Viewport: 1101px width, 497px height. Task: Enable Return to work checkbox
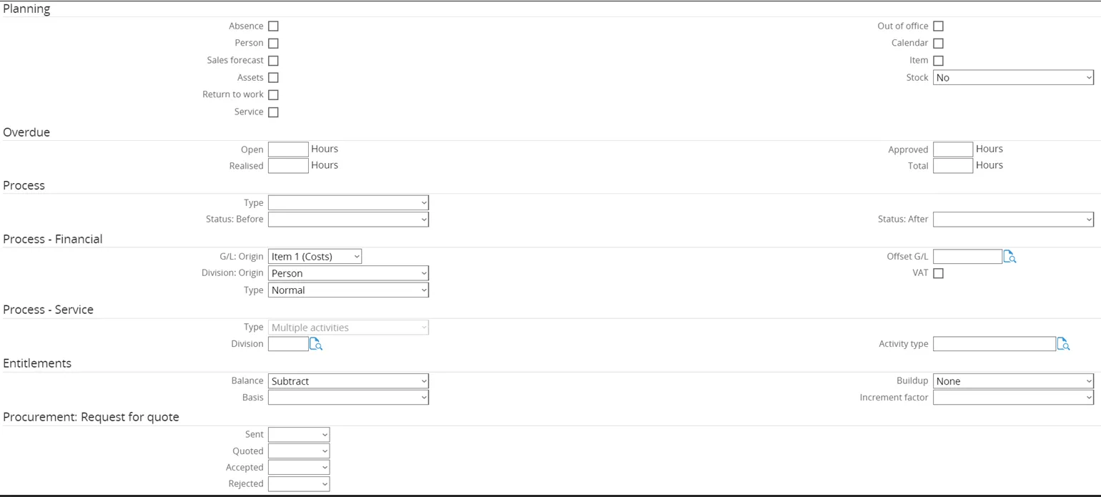[x=273, y=94]
